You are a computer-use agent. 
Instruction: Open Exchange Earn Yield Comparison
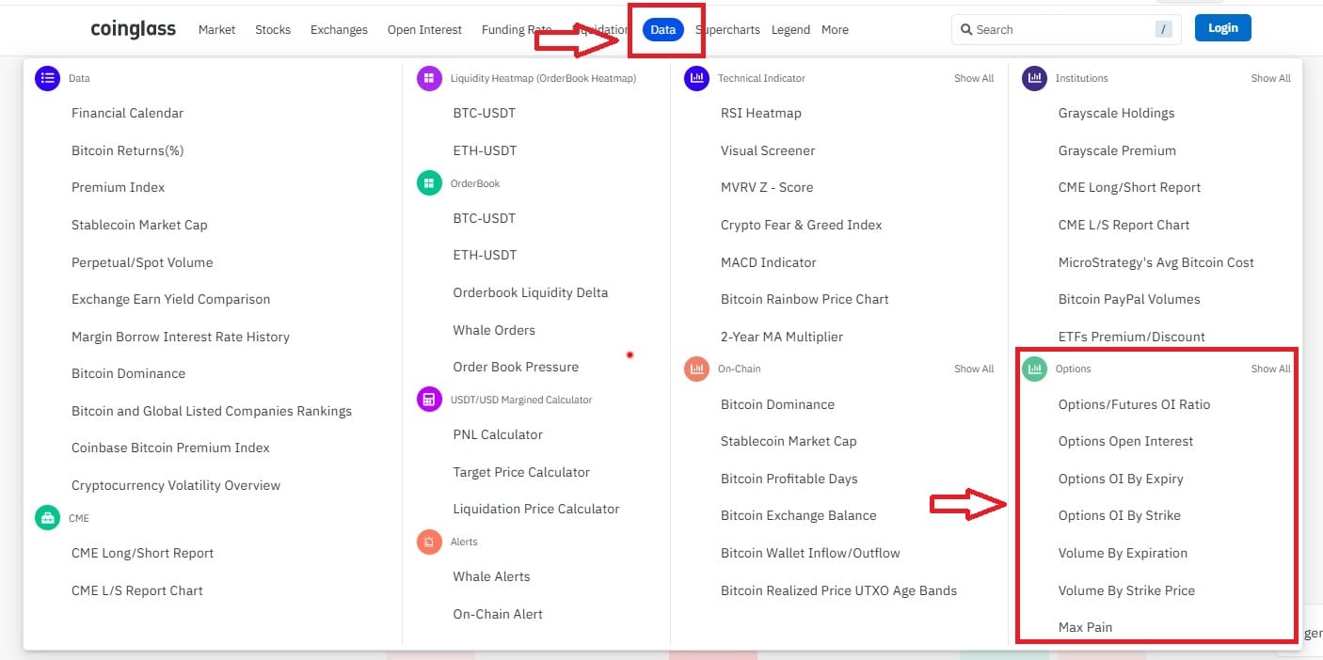pos(170,299)
